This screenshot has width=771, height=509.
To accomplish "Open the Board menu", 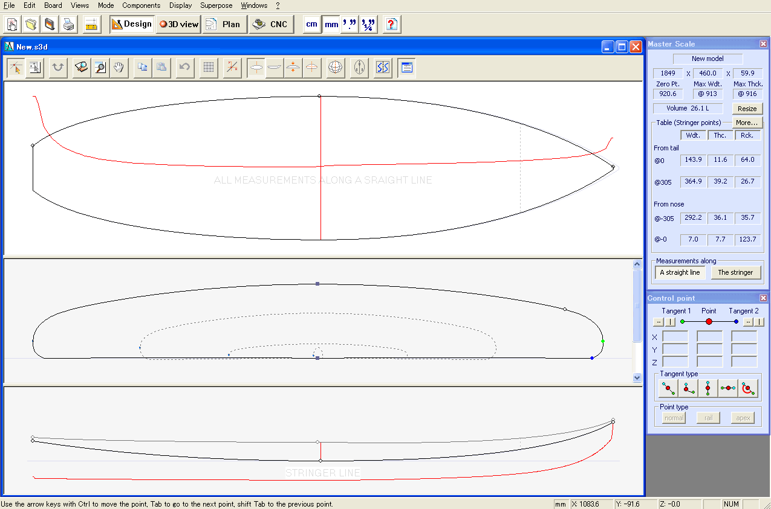I will pyautogui.click(x=53, y=5).
